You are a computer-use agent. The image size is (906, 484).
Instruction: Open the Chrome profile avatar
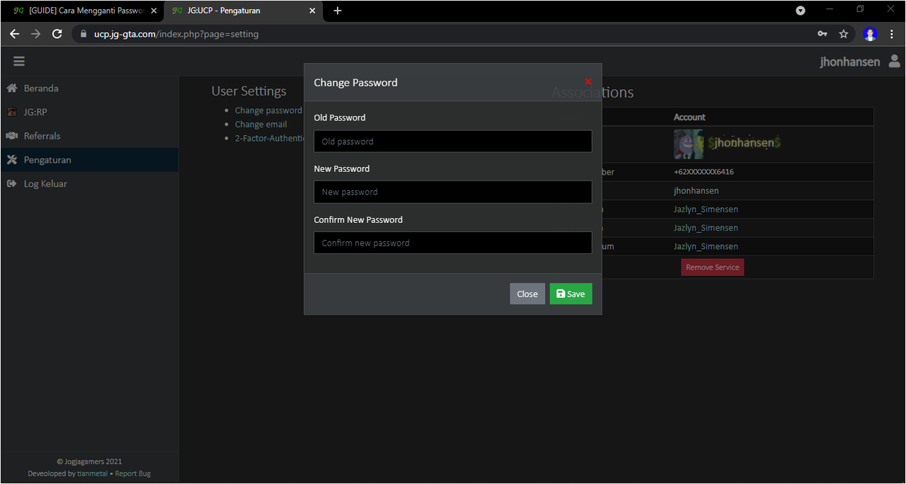click(871, 34)
